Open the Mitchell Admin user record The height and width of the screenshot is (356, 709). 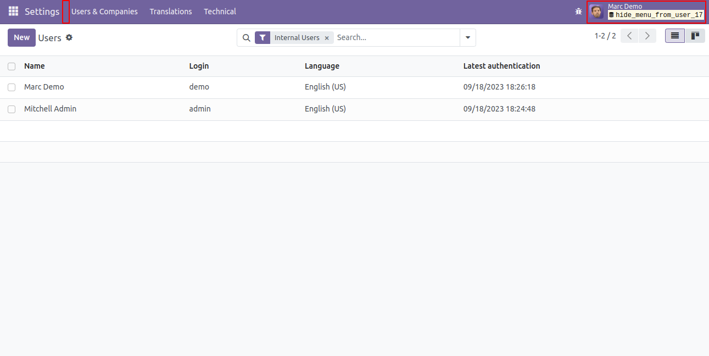[50, 109]
